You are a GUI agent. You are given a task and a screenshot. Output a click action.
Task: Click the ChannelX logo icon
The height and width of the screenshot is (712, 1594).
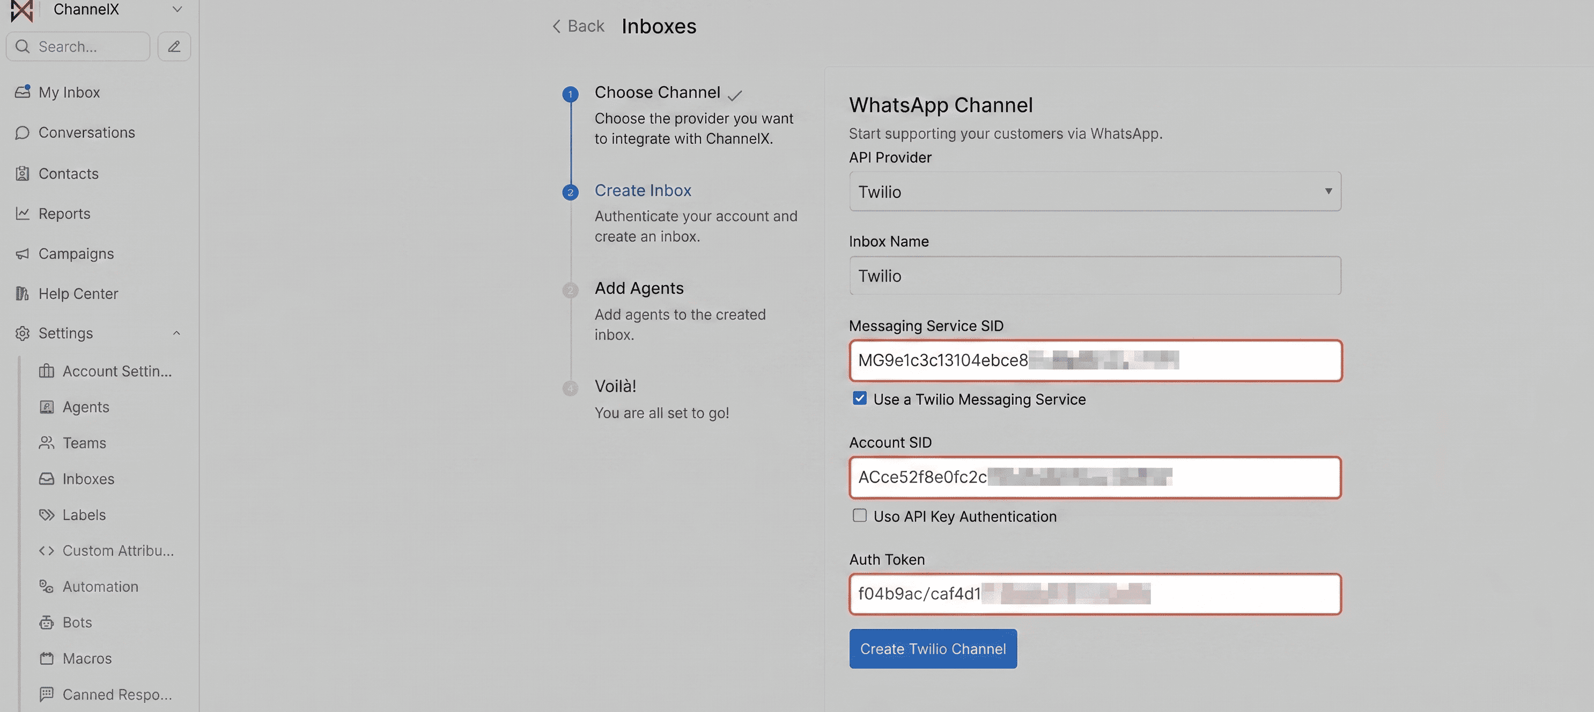23,11
